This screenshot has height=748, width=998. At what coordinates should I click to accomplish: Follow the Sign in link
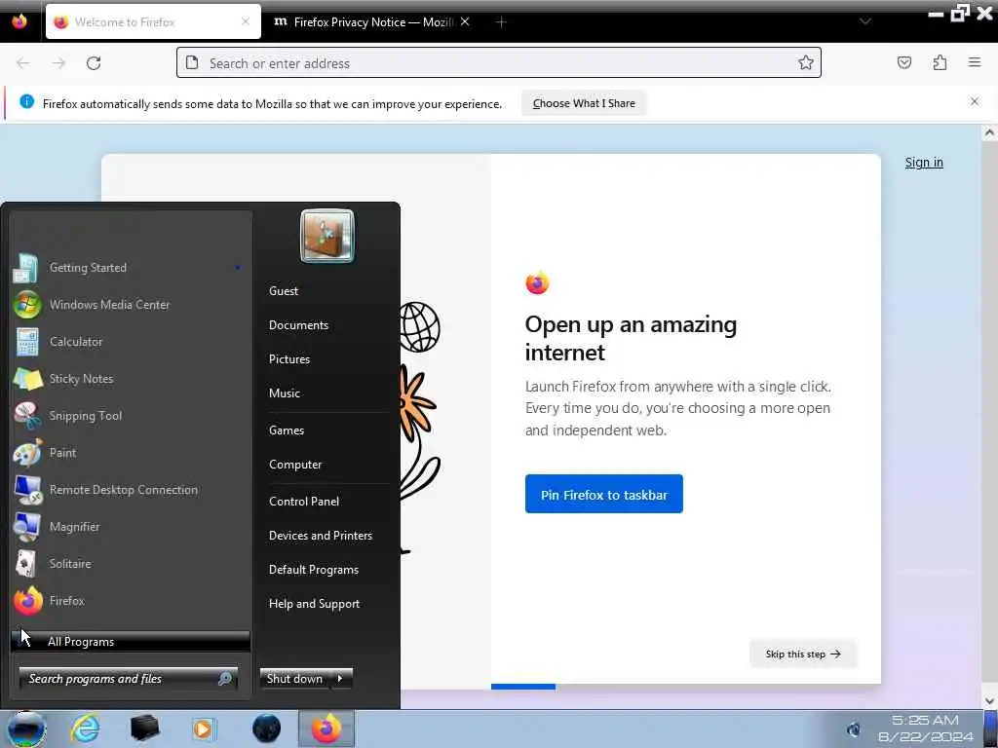[924, 163]
